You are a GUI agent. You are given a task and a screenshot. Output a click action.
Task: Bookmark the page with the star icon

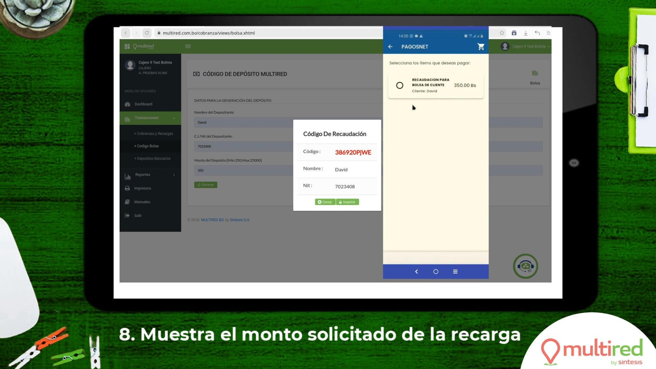point(502,33)
